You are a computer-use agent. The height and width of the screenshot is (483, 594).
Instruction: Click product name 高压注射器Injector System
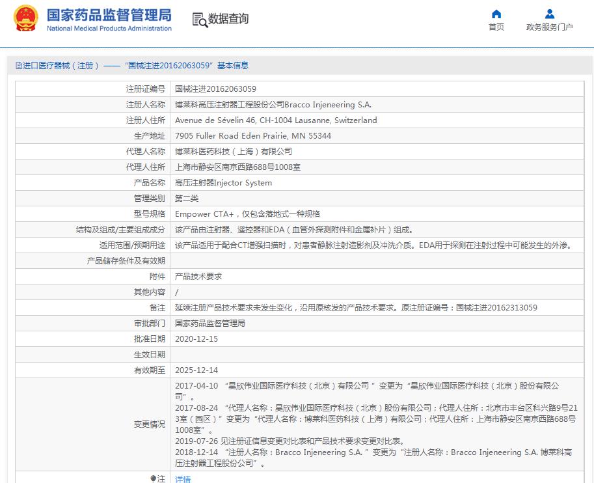[223, 183]
